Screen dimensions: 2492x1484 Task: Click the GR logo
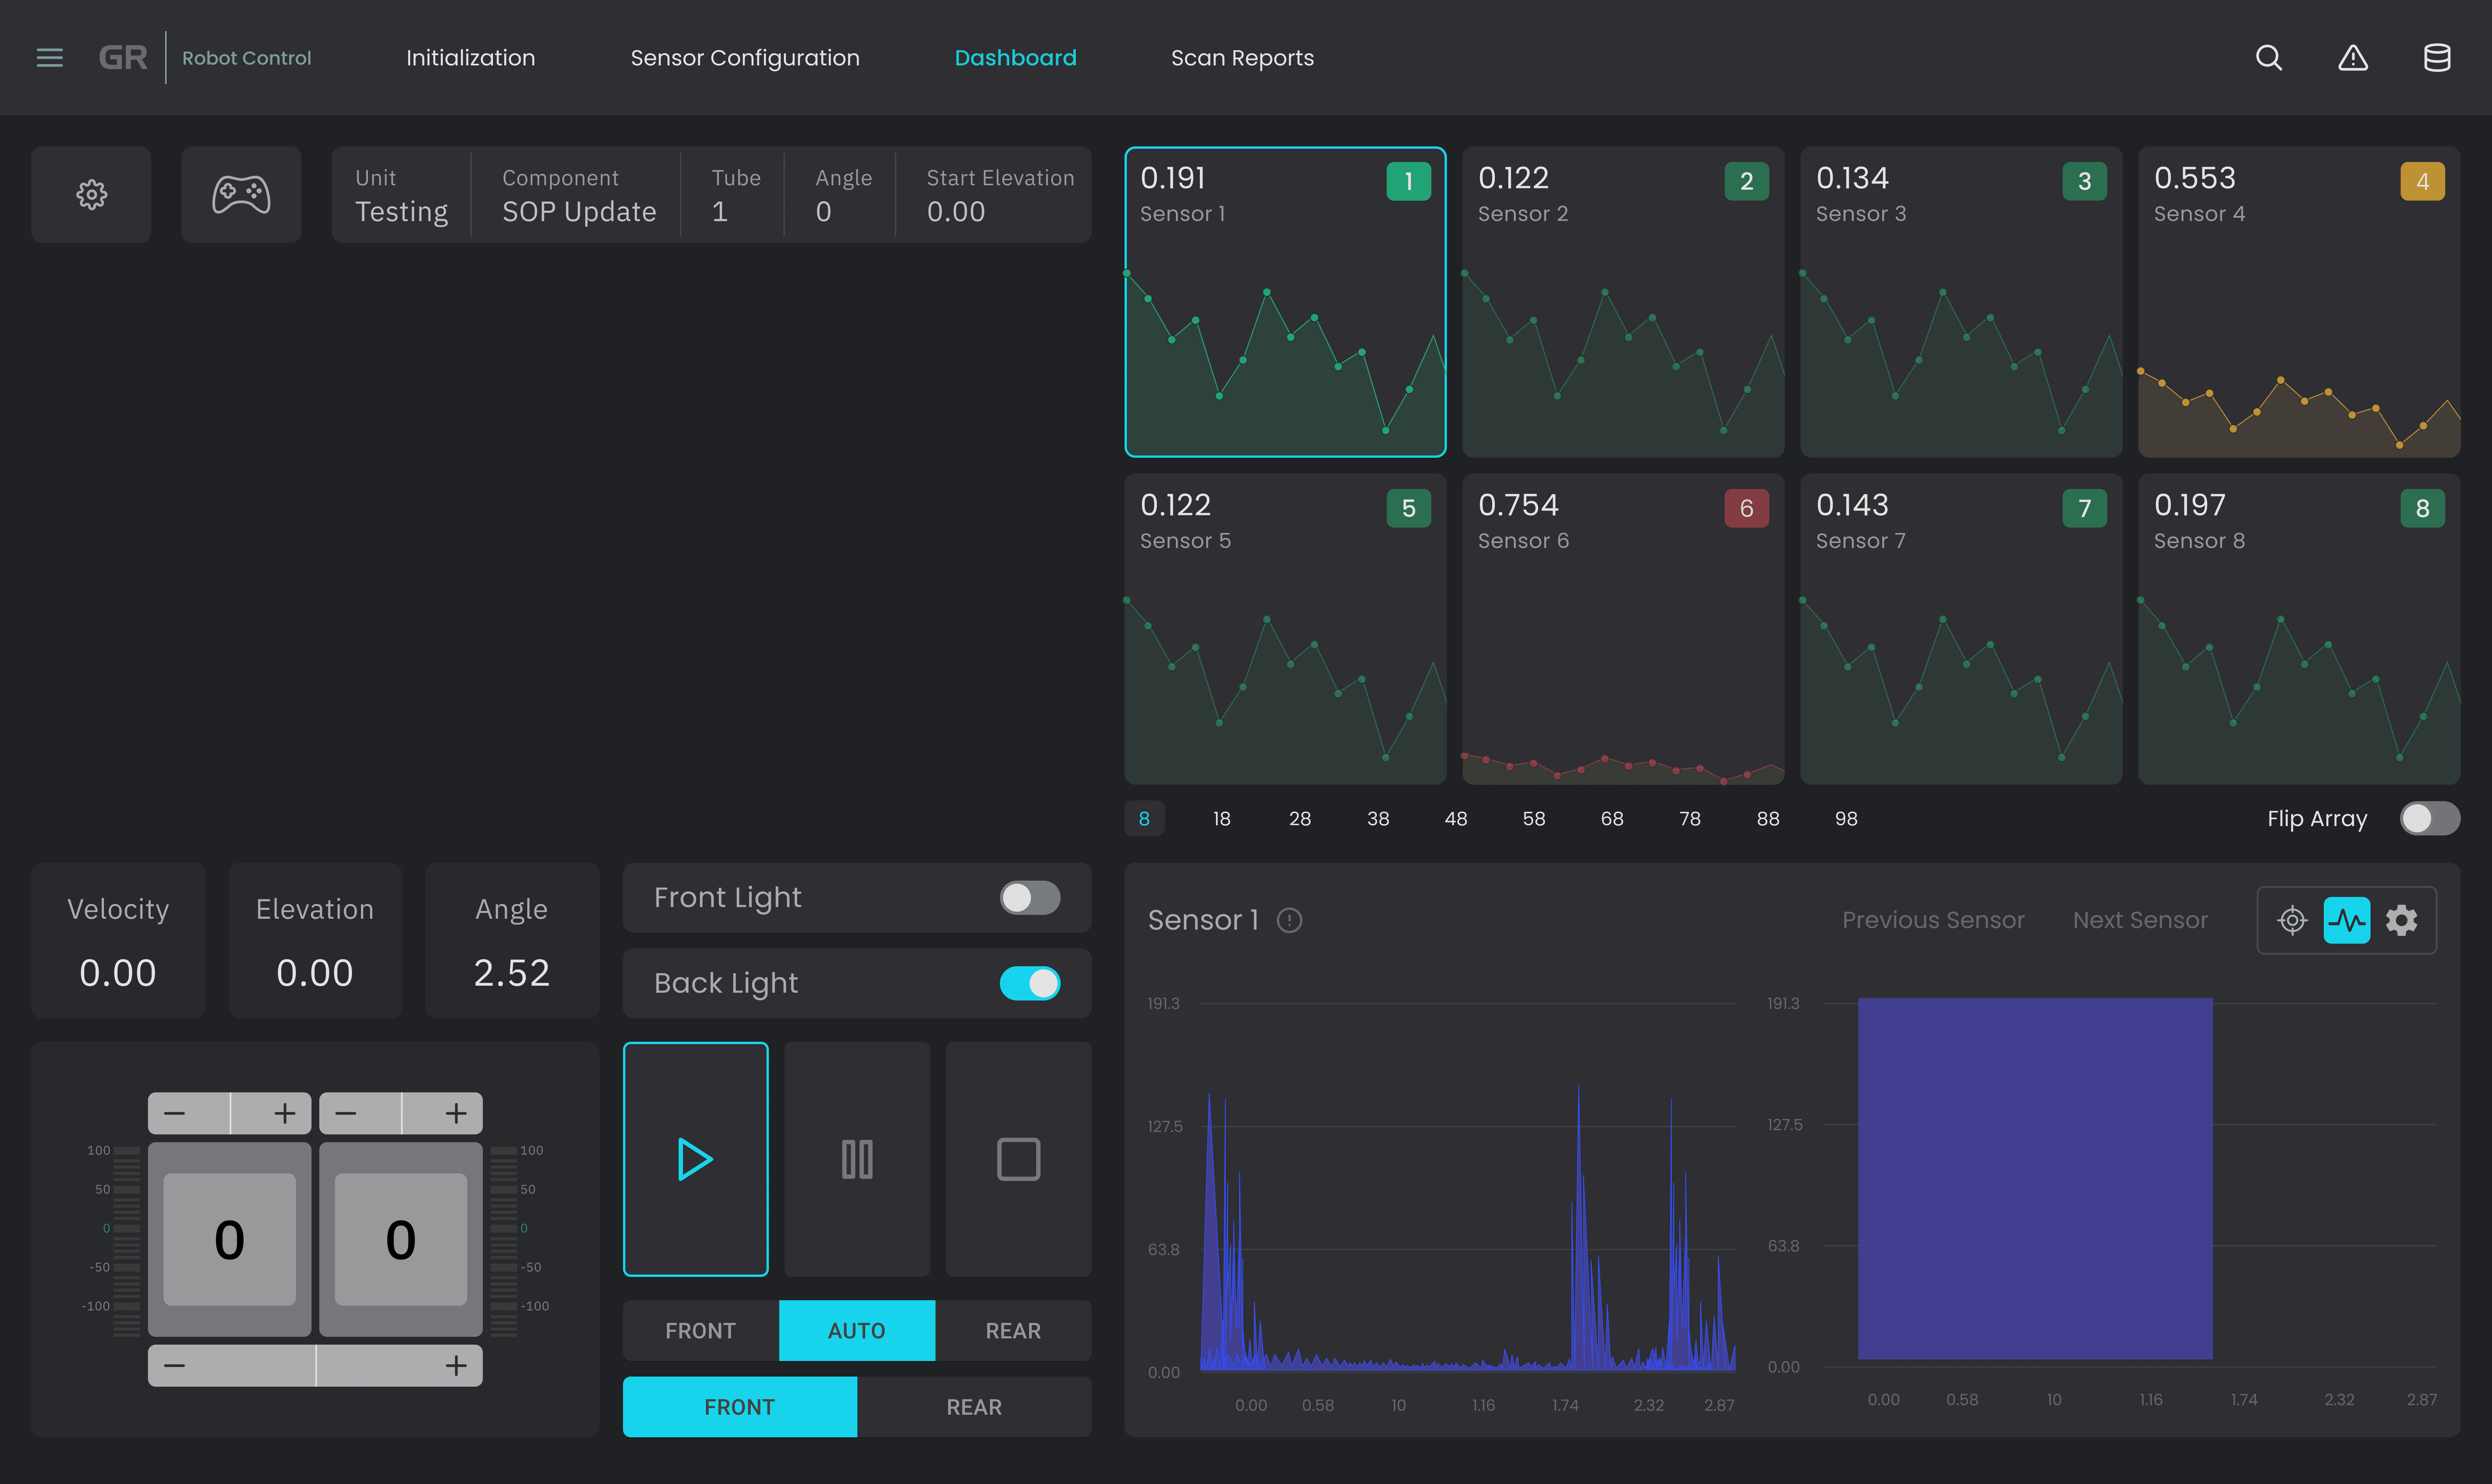(x=123, y=58)
